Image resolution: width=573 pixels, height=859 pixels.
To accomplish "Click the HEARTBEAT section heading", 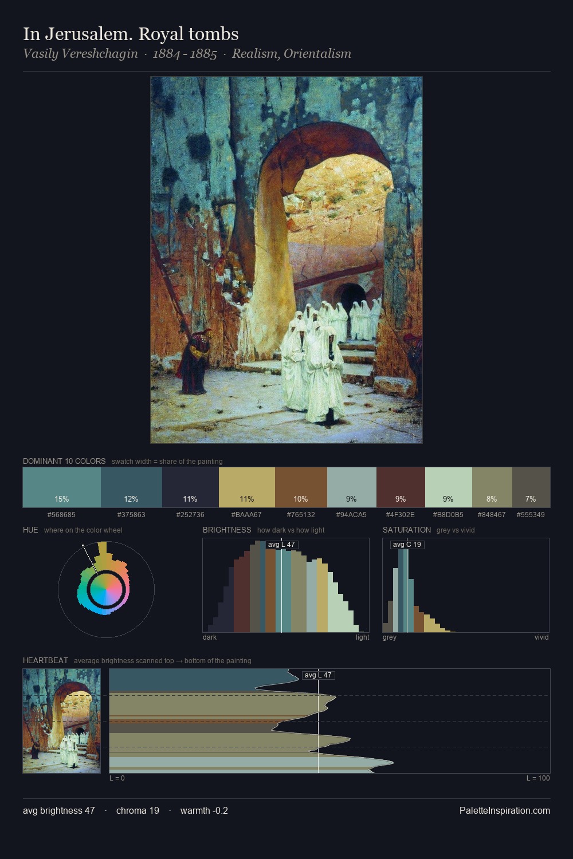I will [x=45, y=660].
